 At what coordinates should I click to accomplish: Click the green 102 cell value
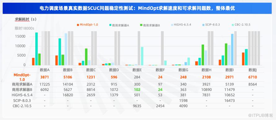[x=137, y=90]
